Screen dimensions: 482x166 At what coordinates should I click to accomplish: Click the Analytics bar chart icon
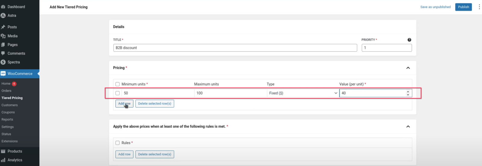3,160
